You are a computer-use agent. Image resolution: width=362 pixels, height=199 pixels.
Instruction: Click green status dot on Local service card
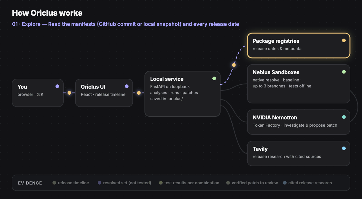tap(214, 78)
